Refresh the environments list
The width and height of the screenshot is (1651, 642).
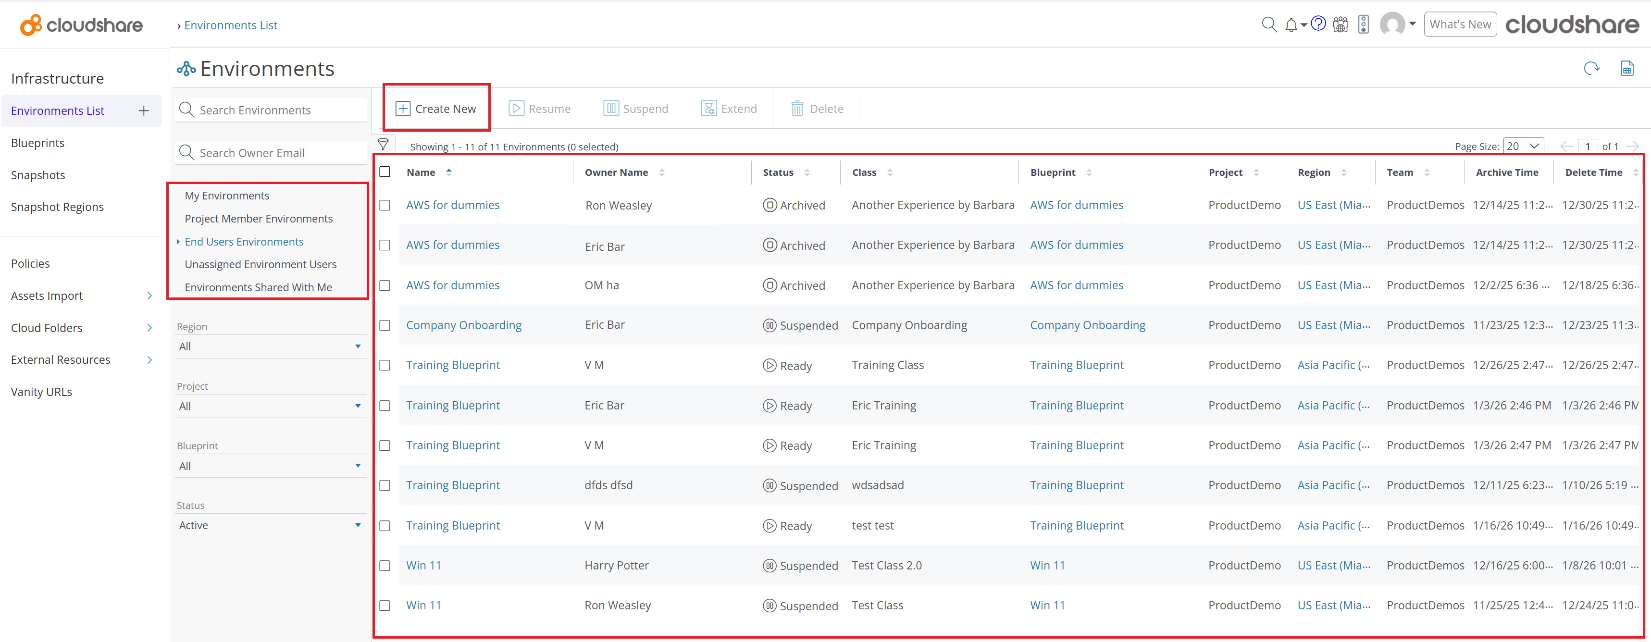1591,68
